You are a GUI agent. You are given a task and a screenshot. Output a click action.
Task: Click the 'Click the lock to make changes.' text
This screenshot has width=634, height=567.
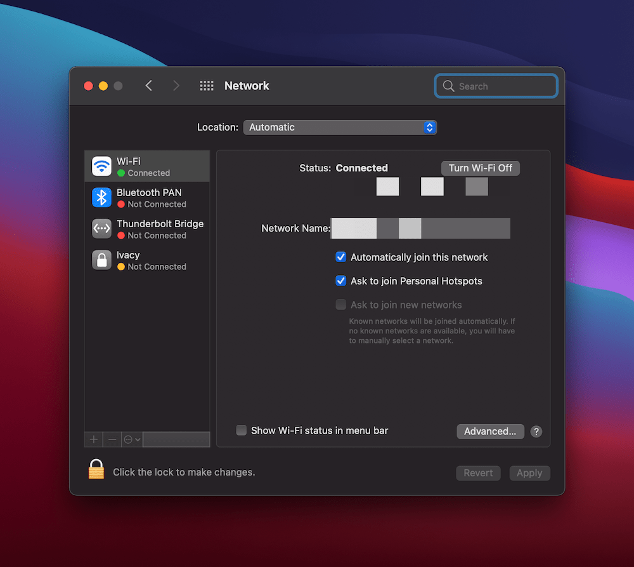pyautogui.click(x=184, y=472)
